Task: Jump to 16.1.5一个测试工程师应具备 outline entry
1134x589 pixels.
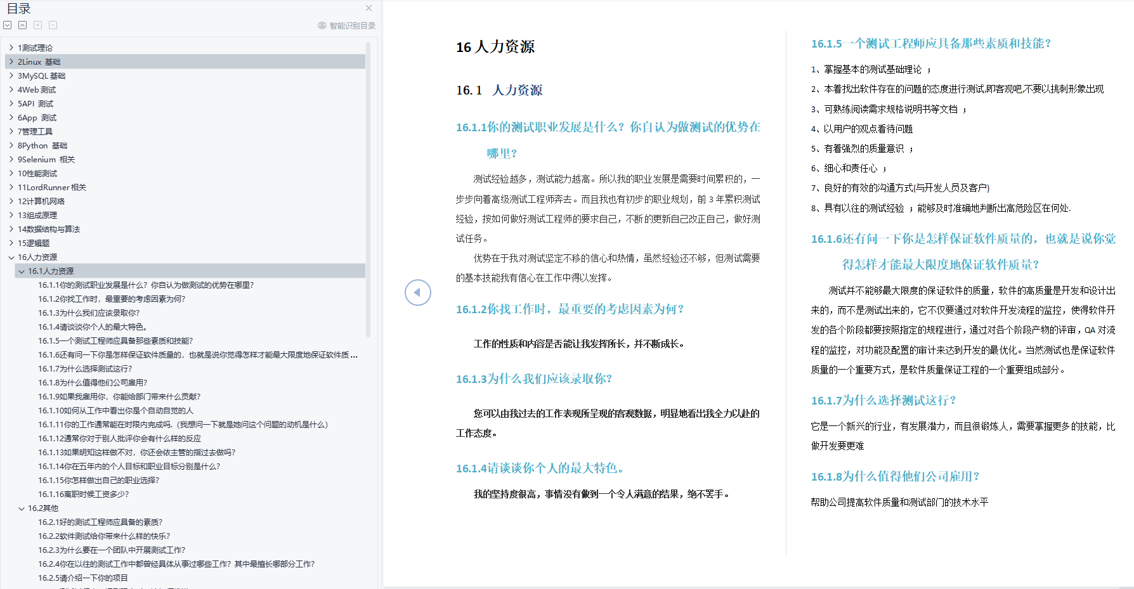Action: click(115, 341)
